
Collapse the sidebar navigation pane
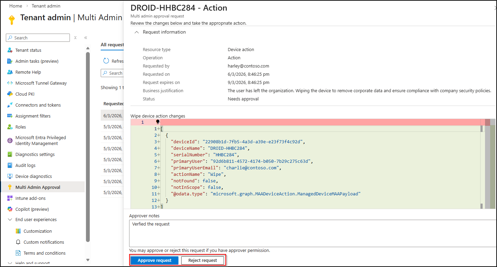tap(85, 38)
